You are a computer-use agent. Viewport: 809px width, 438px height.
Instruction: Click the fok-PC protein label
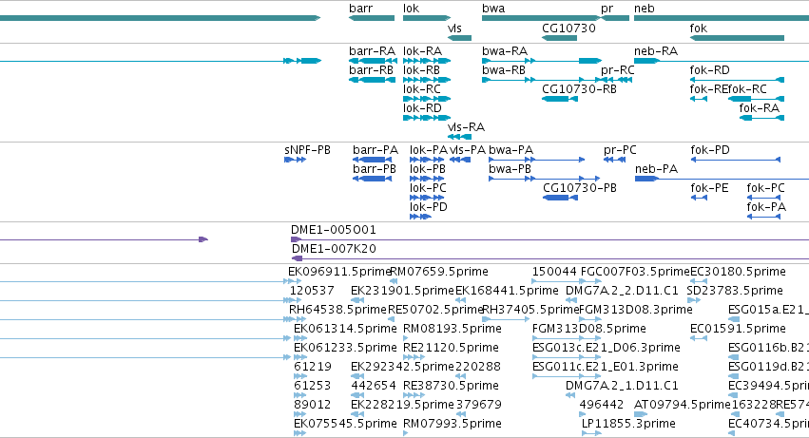click(x=765, y=188)
